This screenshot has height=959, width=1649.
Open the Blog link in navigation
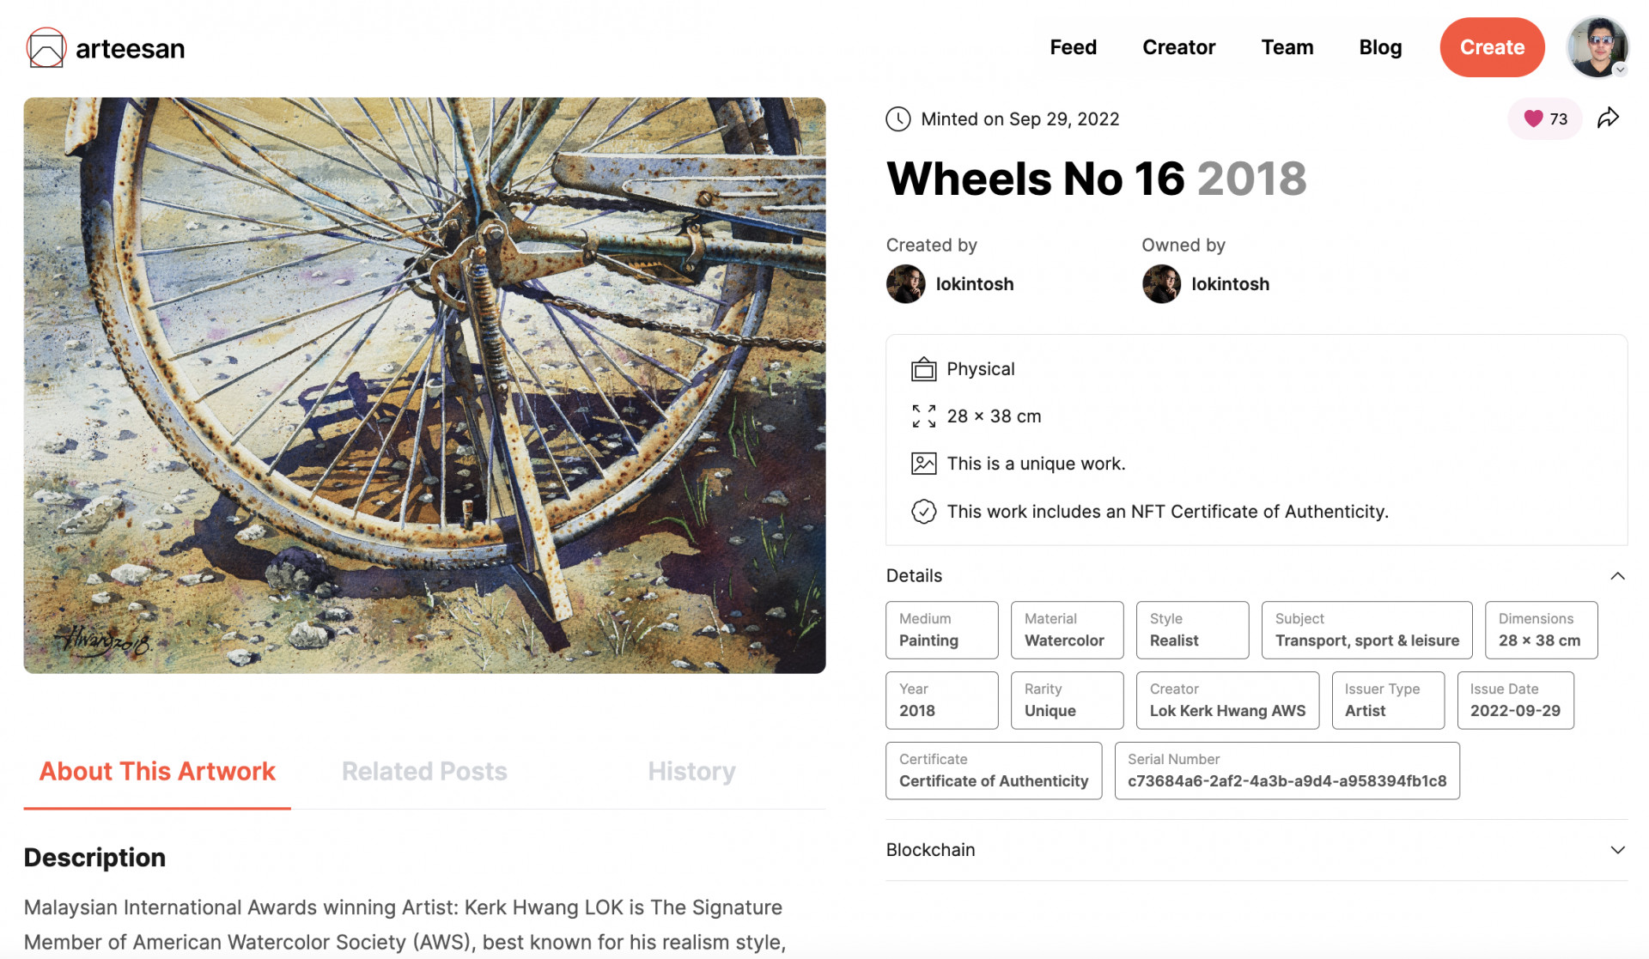(1380, 47)
